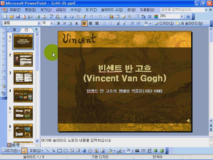
Task: Show the grid with the grid icon
Action: pyautogui.click(x=150, y=17)
